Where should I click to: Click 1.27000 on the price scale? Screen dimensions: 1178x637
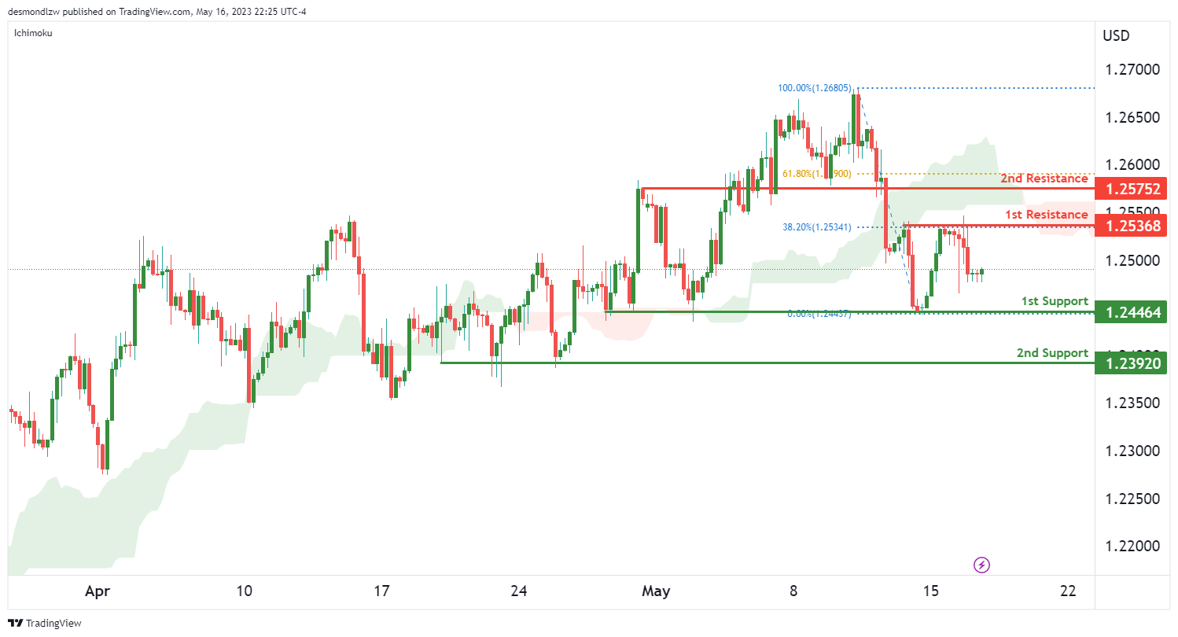(1132, 70)
